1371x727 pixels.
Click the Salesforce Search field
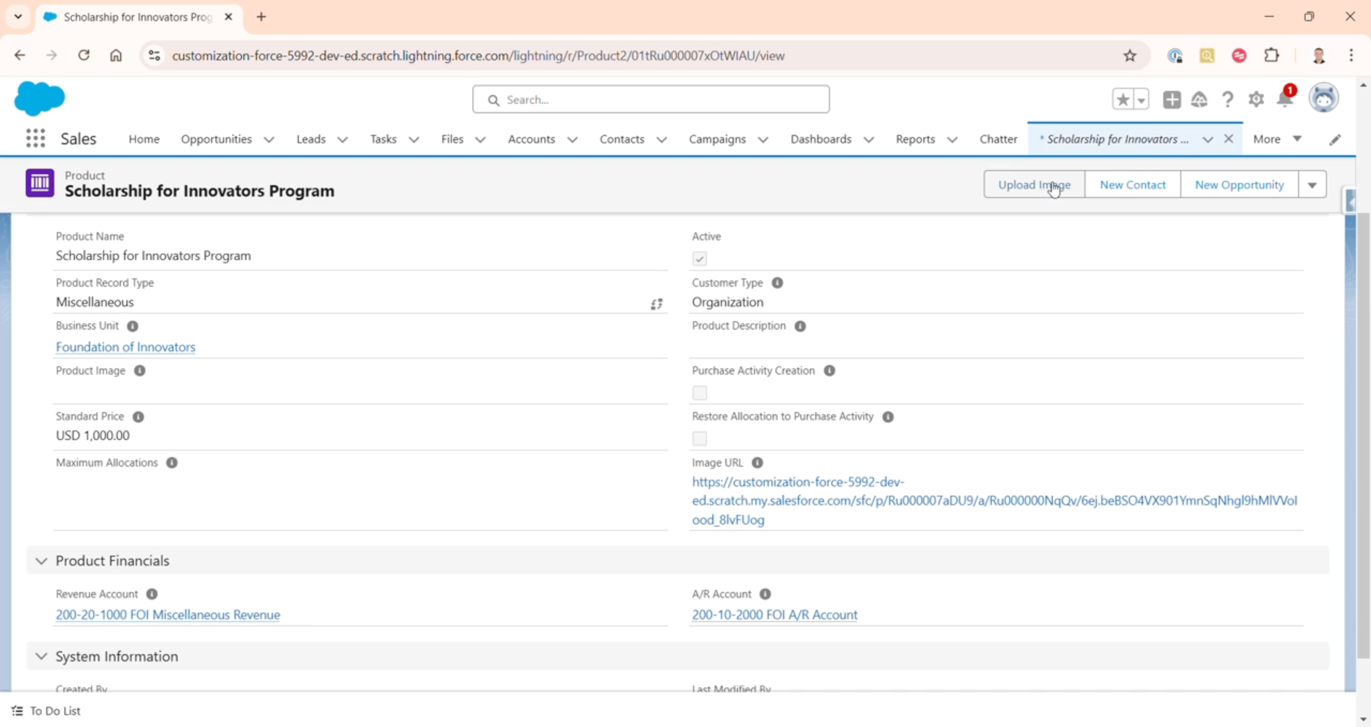(x=650, y=99)
